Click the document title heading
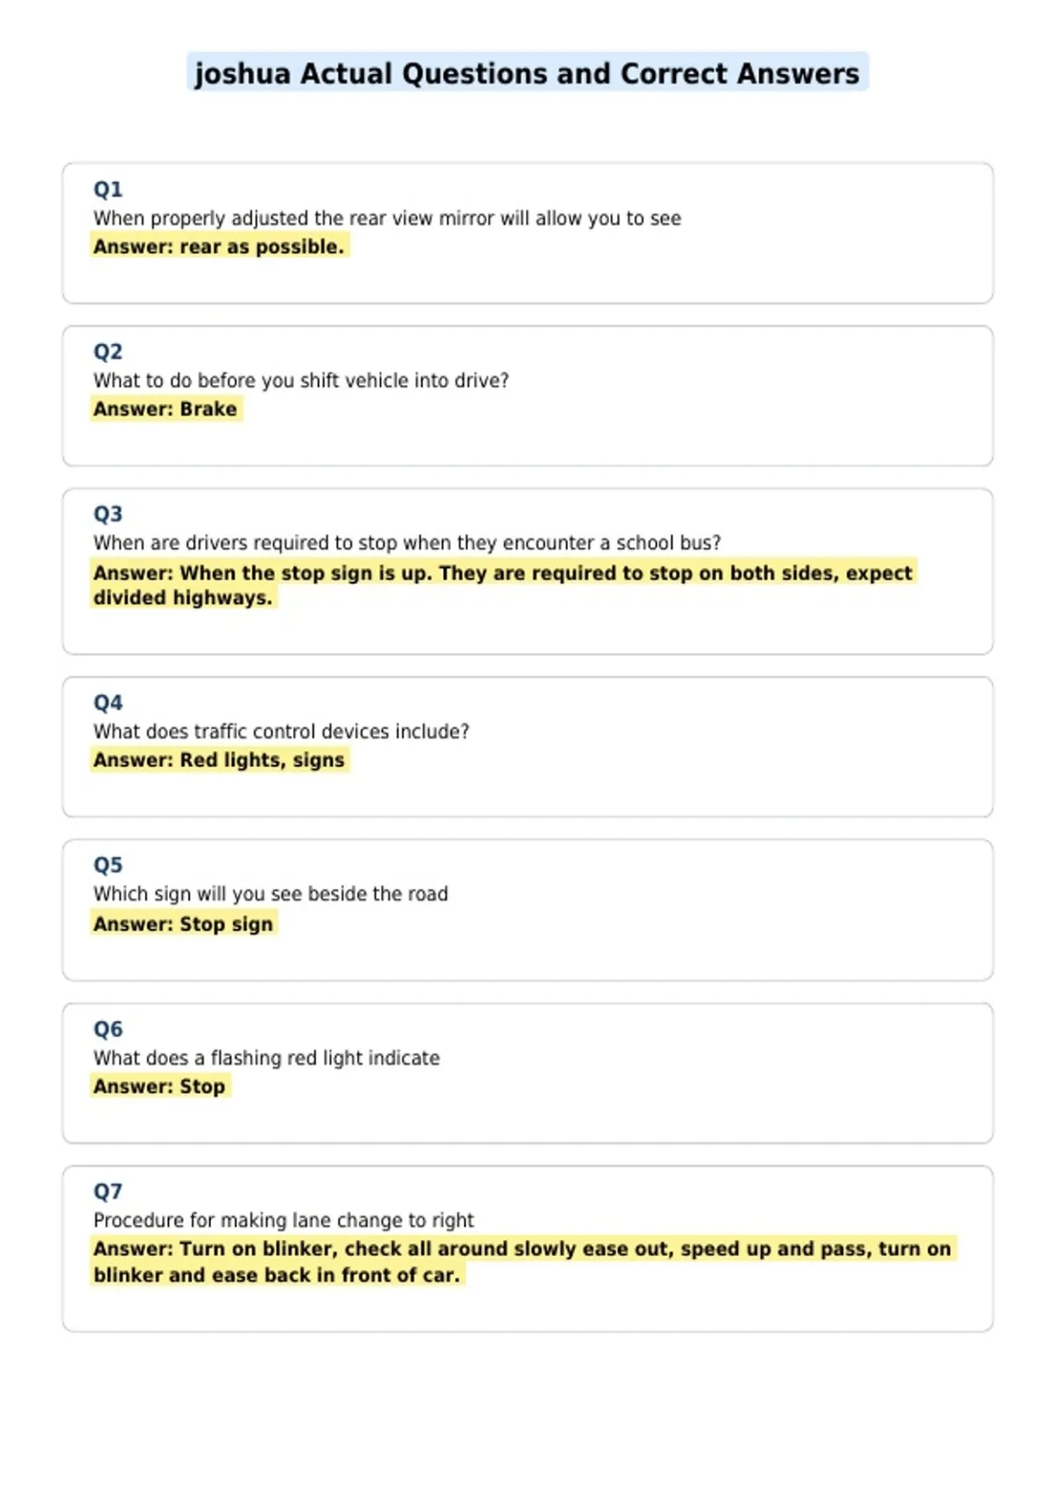 click(527, 73)
